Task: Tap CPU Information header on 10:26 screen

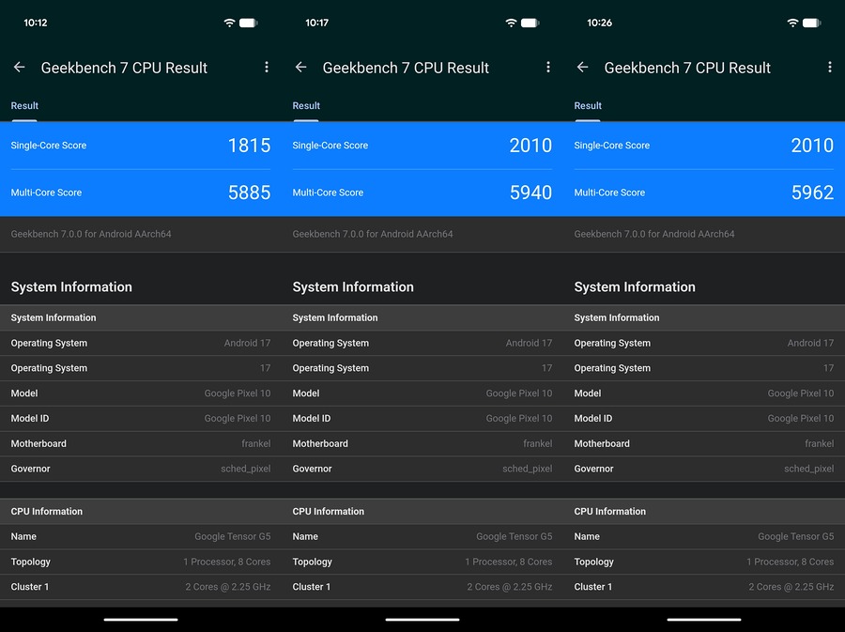Action: [610, 511]
